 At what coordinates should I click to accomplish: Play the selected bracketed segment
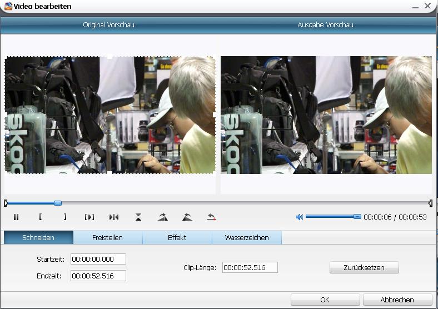pyautogui.click(x=89, y=217)
